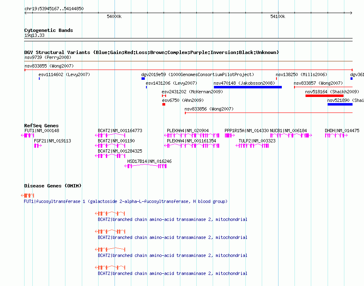The height and width of the screenshot is (286, 364).
Task: Click the left arrow of the ruler
Action: point(25,13)
